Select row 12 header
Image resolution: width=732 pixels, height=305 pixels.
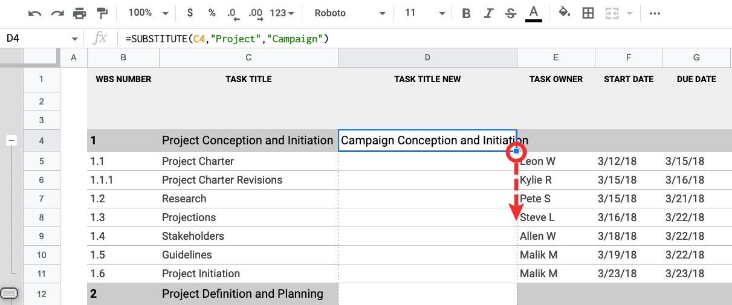pos(41,294)
